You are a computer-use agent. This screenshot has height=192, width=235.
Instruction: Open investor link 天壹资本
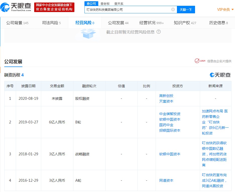tap(166, 101)
